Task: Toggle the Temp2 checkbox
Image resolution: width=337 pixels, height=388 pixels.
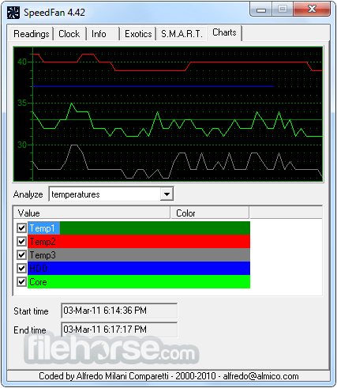Action: [x=21, y=242]
